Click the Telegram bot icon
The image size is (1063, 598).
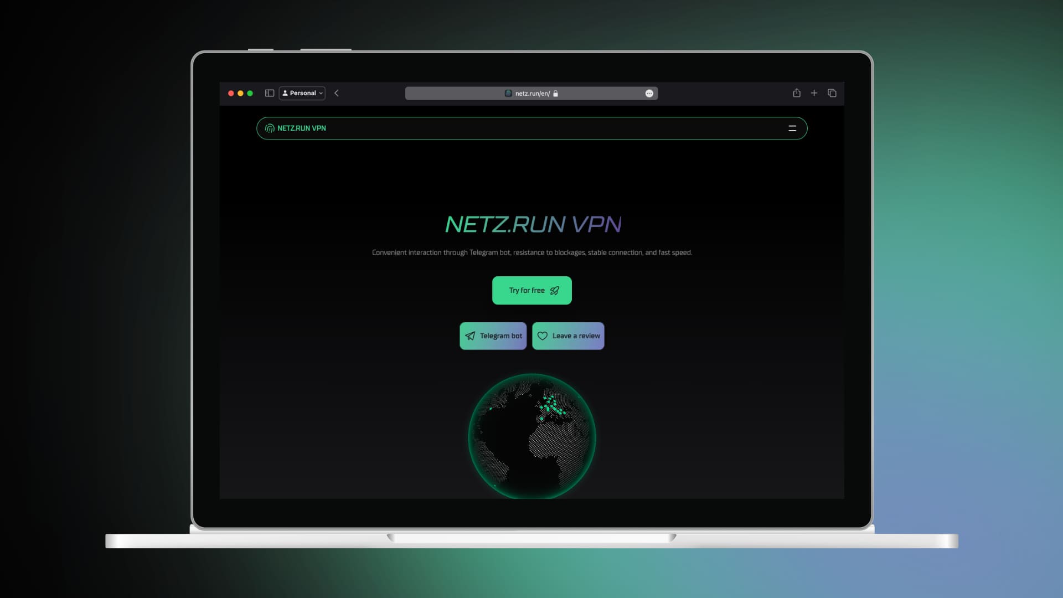click(x=470, y=336)
